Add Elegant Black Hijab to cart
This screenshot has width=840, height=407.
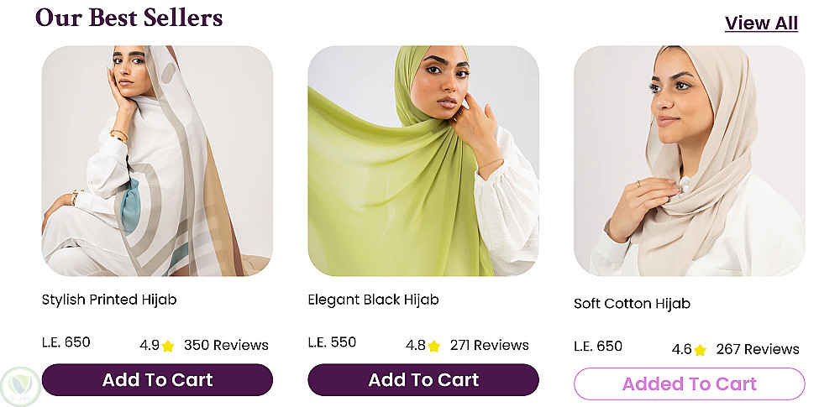pos(423,380)
